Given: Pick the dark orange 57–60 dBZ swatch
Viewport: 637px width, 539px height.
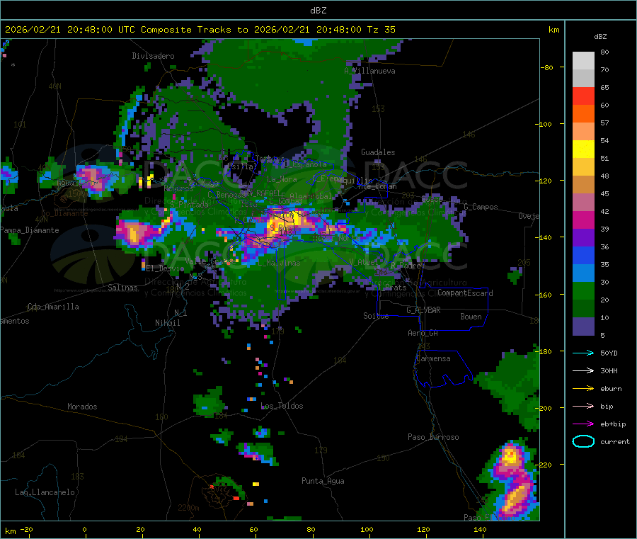Looking at the screenshot, I should [583, 114].
